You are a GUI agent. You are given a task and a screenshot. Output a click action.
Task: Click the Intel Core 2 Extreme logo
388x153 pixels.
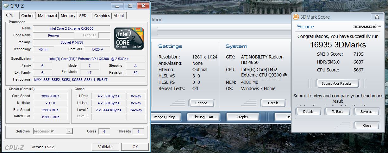(129, 39)
